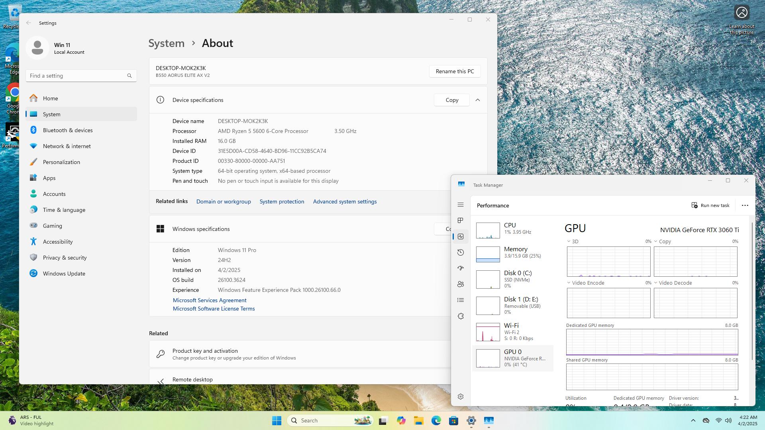Open File Explorer from the taskbar
765x430 pixels.
click(x=418, y=420)
